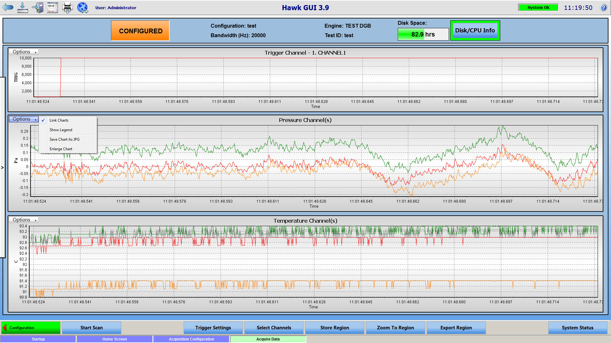Open Options dropdown on Temperature Channel chart
Viewport: 611px width, 343px height.
click(x=24, y=220)
